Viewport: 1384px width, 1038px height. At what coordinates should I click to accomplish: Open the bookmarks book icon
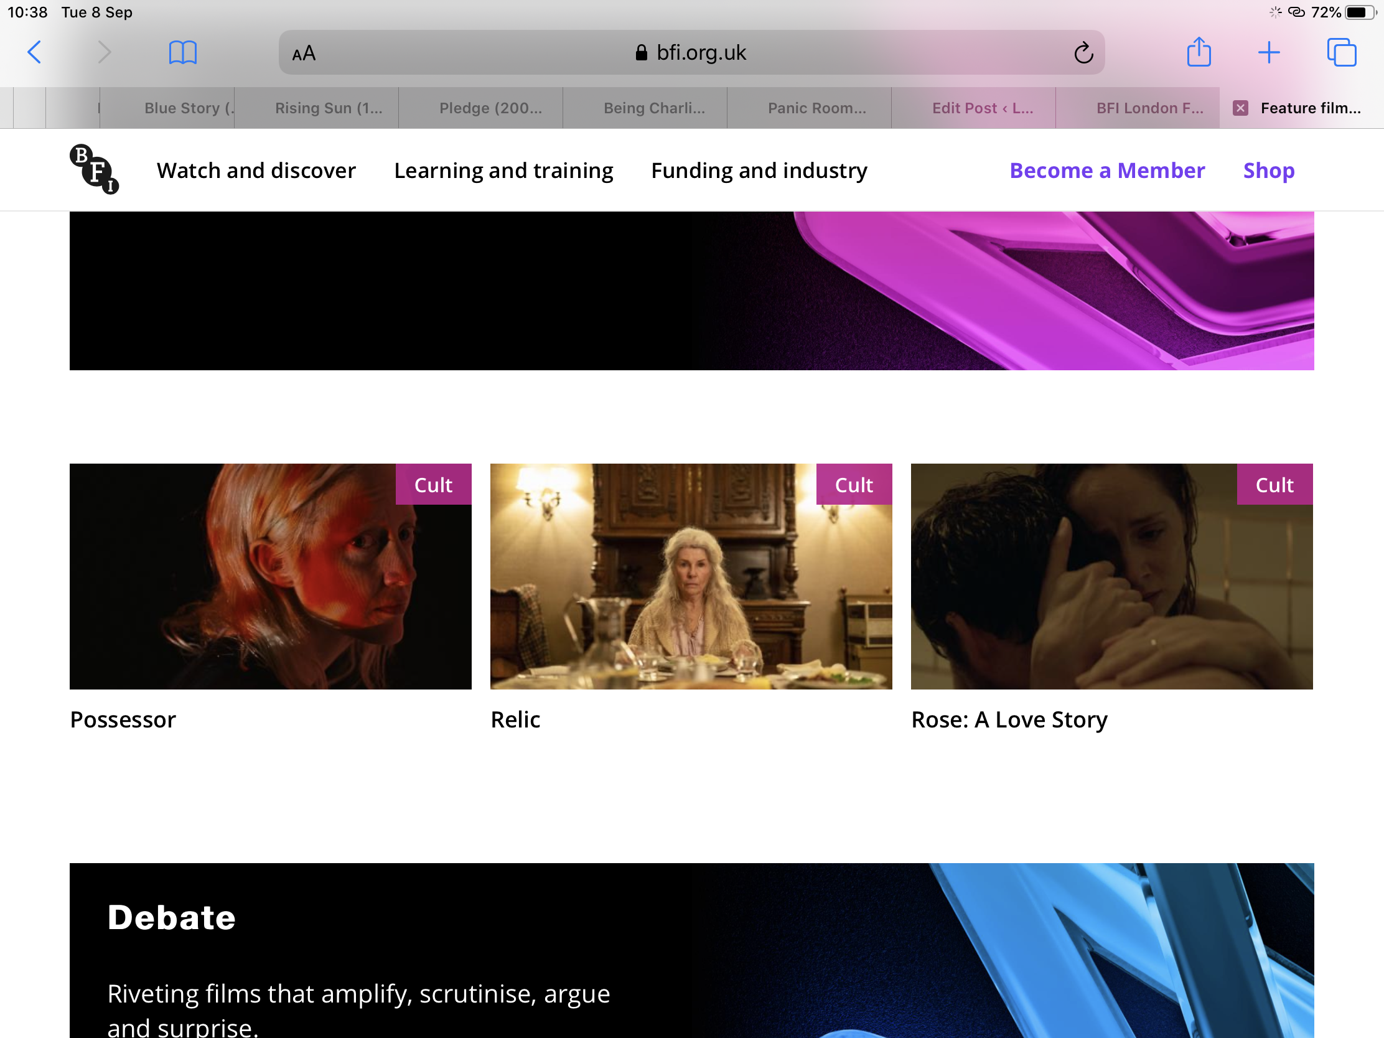coord(183,52)
